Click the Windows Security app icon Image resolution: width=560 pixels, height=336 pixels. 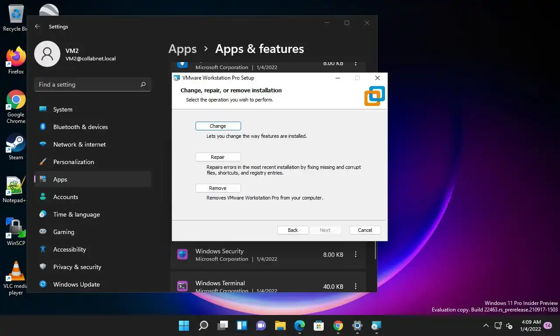[x=182, y=254]
